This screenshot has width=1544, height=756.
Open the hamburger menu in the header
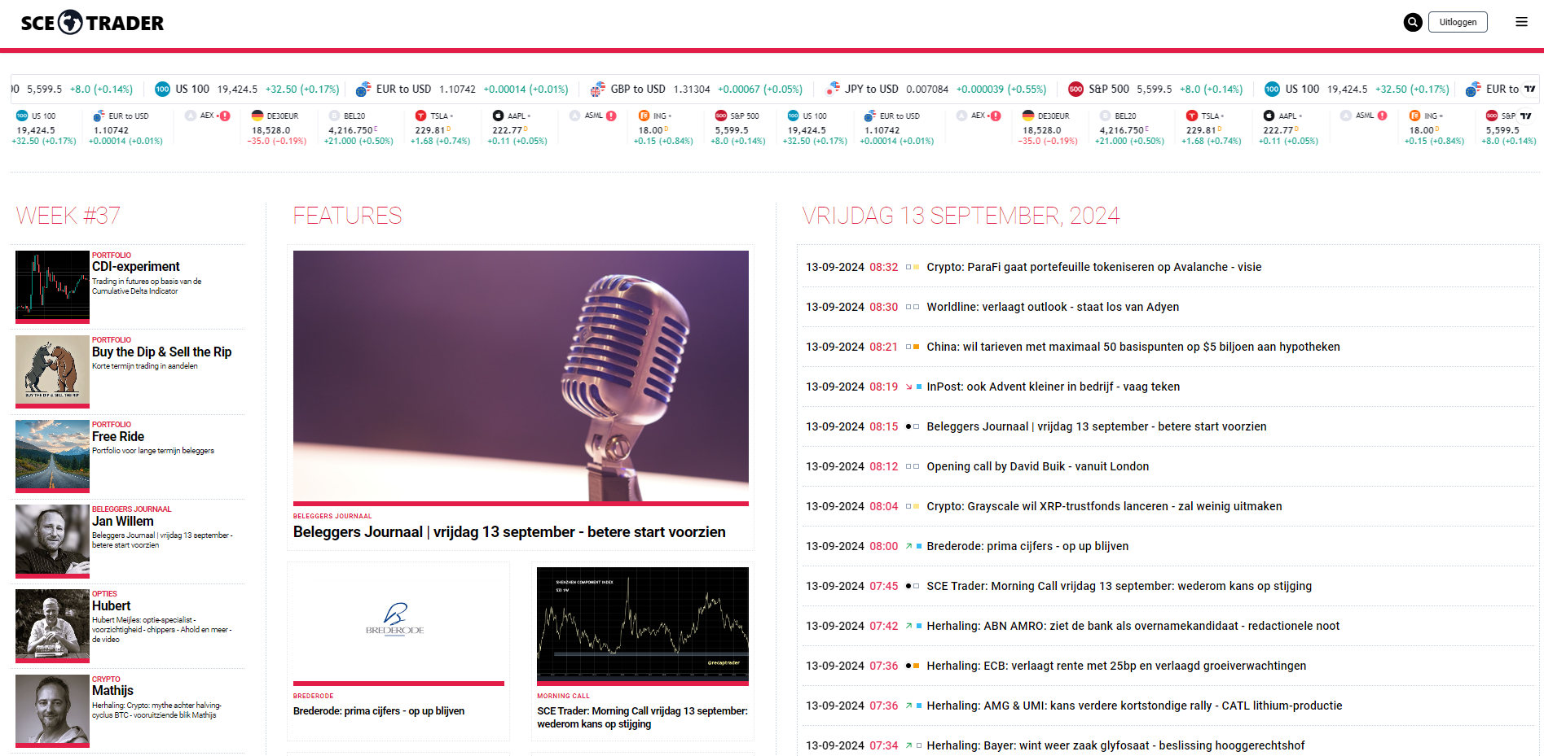coord(1521,22)
